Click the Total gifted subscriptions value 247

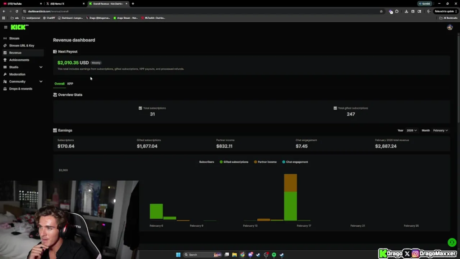(351, 114)
